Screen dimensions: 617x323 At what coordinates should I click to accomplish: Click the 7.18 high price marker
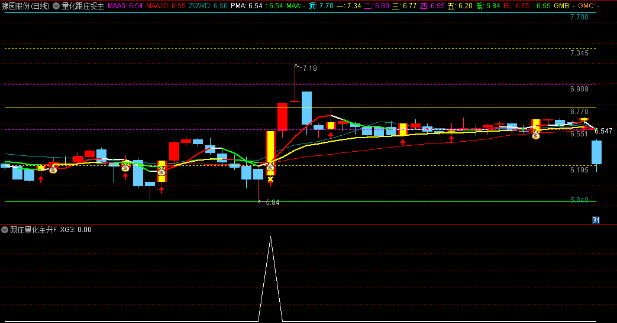click(x=309, y=68)
